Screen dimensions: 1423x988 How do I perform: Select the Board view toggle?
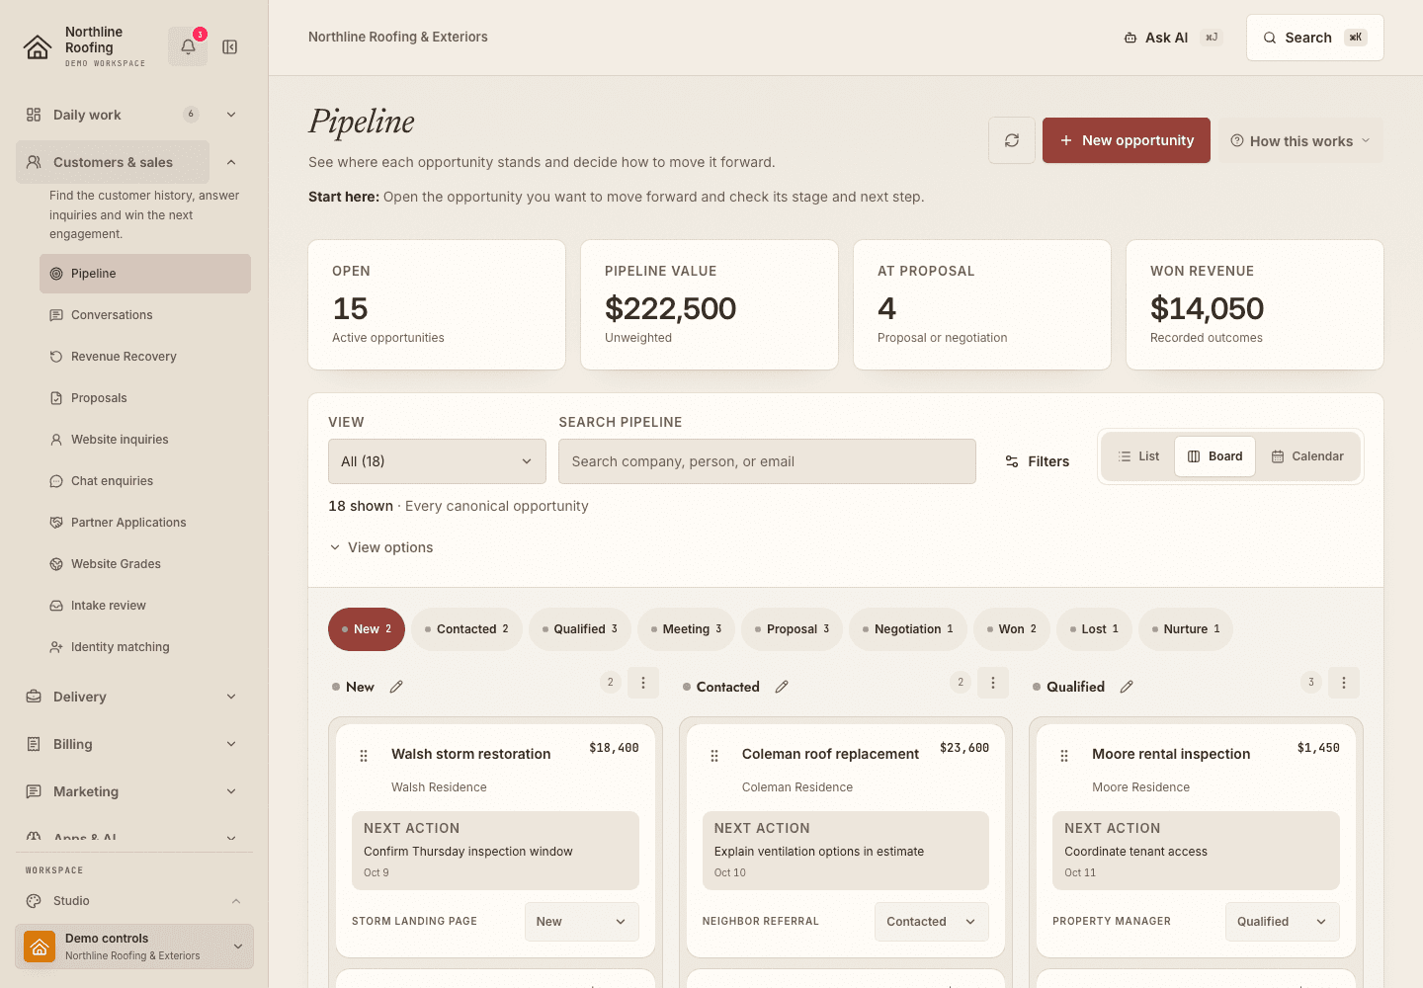(x=1215, y=456)
